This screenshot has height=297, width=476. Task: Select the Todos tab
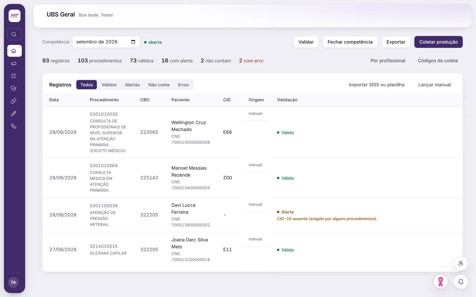tap(87, 85)
